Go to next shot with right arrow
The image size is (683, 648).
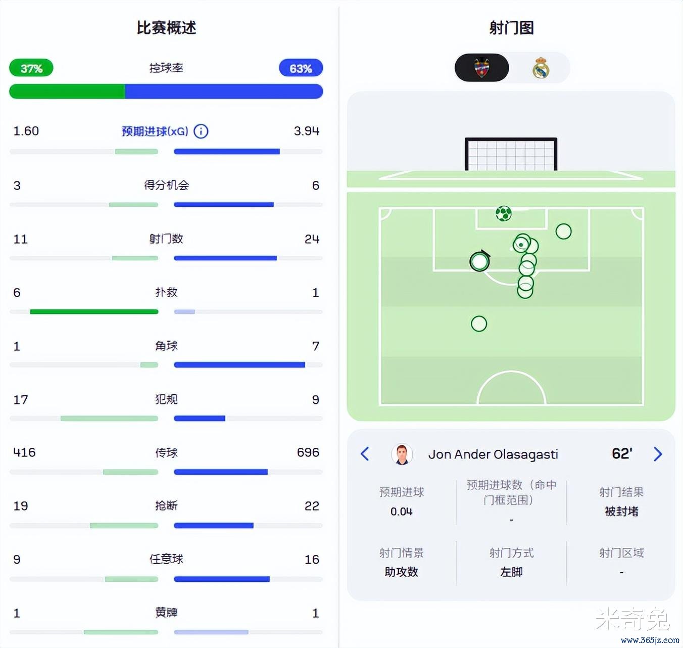(x=657, y=454)
